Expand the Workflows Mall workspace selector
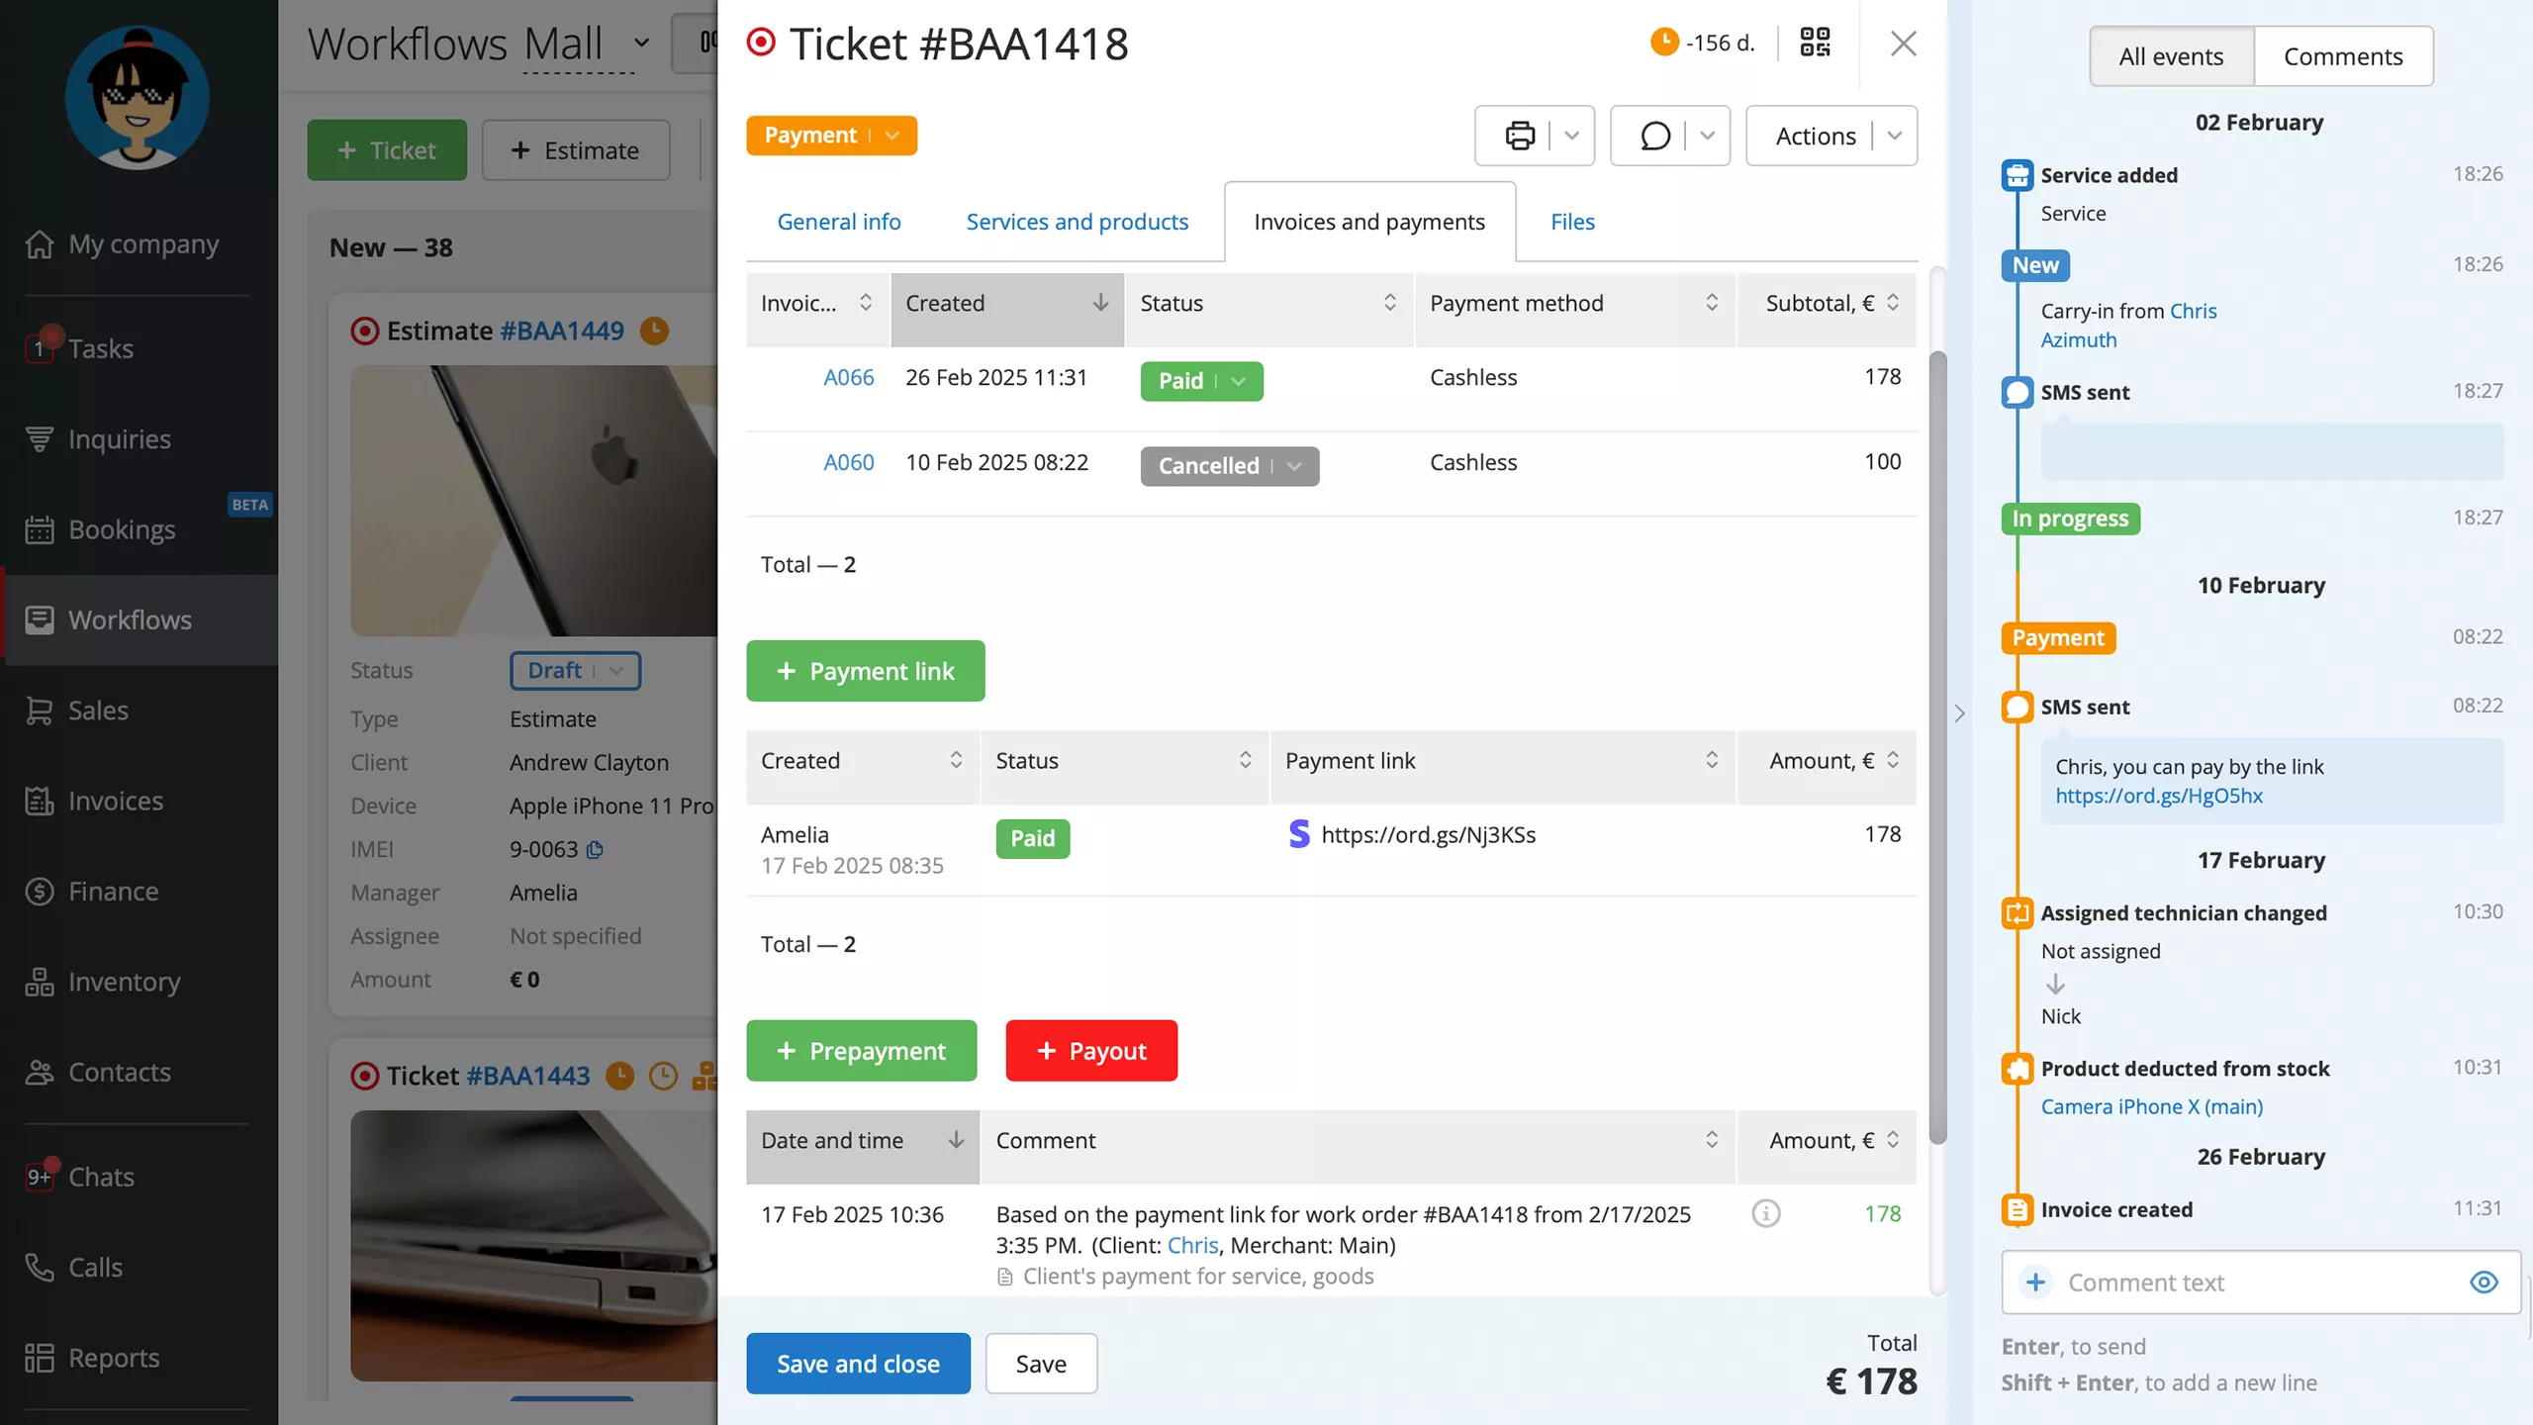2533x1425 pixels. pos(643,44)
